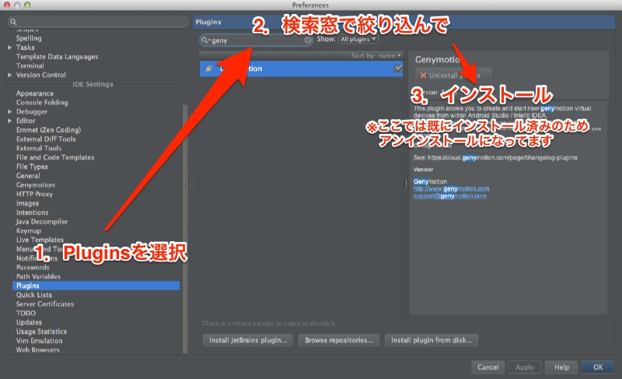Expand the Tasks tree node
This screenshot has height=379, width=622.
(10, 47)
